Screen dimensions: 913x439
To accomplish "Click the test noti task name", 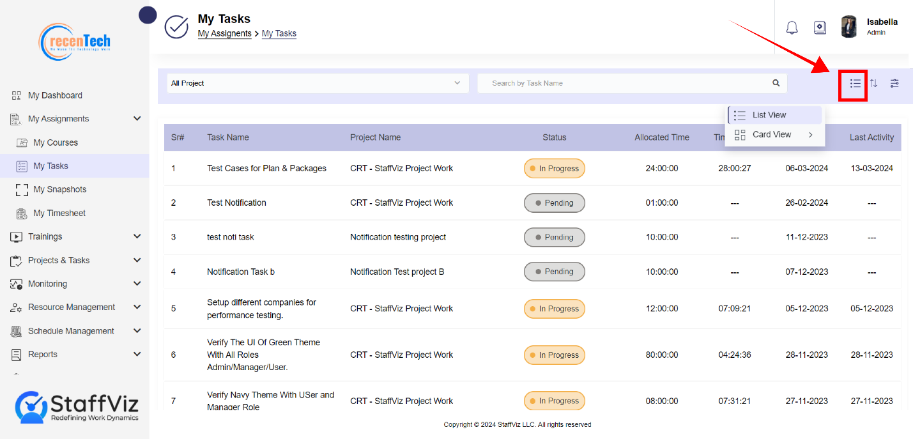I will tap(231, 237).
